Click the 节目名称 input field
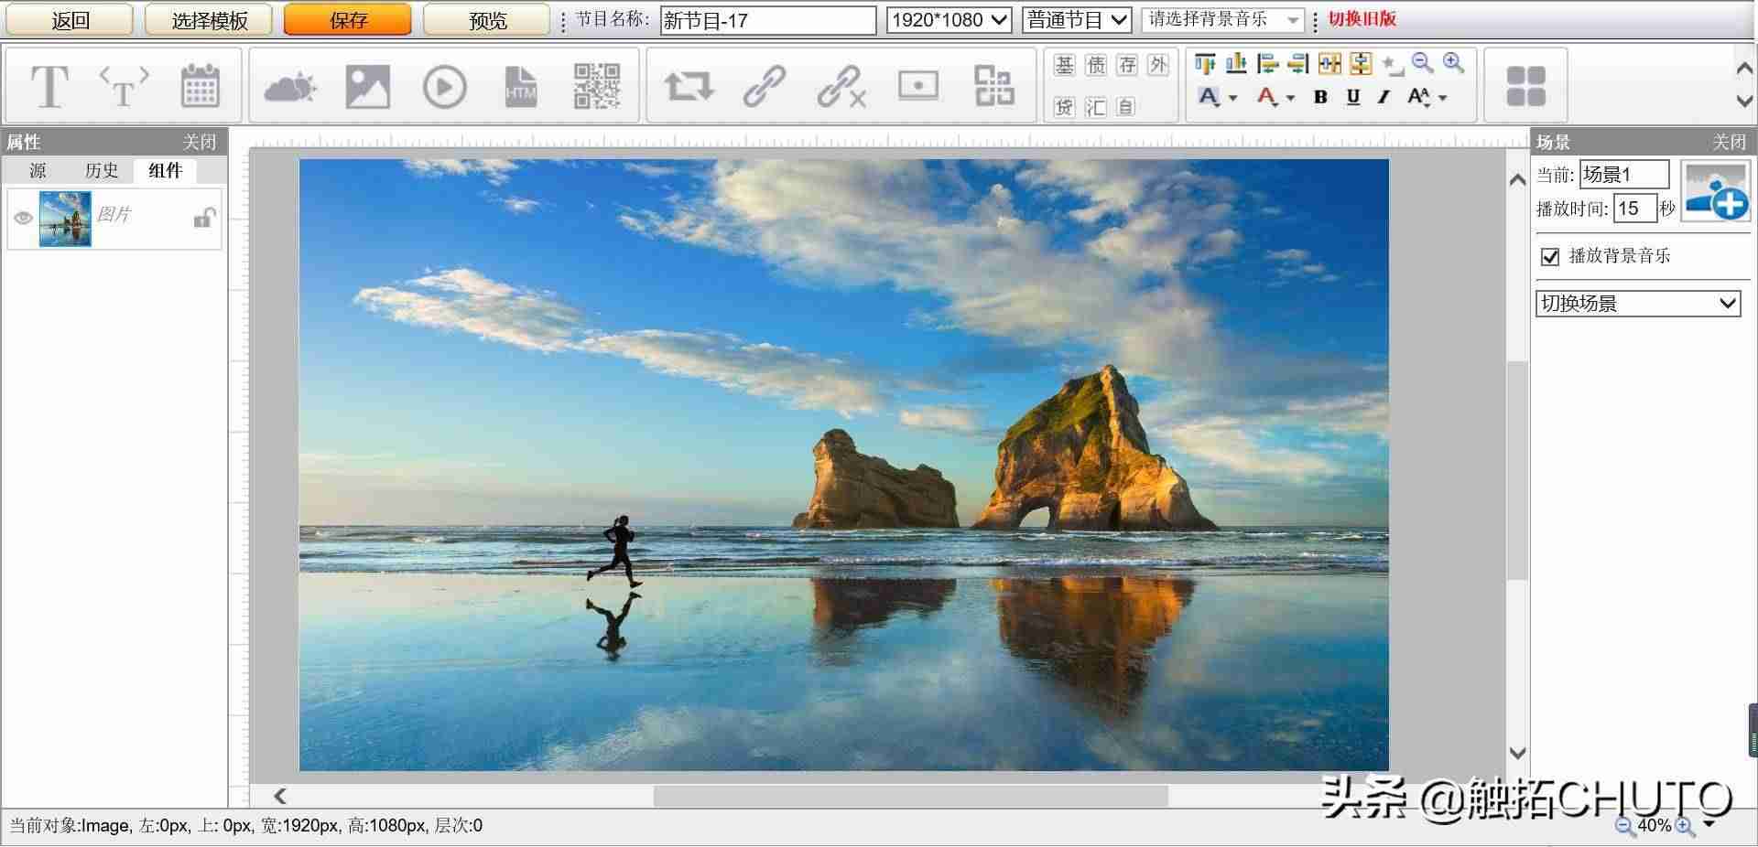Image resolution: width=1758 pixels, height=847 pixels. click(768, 20)
